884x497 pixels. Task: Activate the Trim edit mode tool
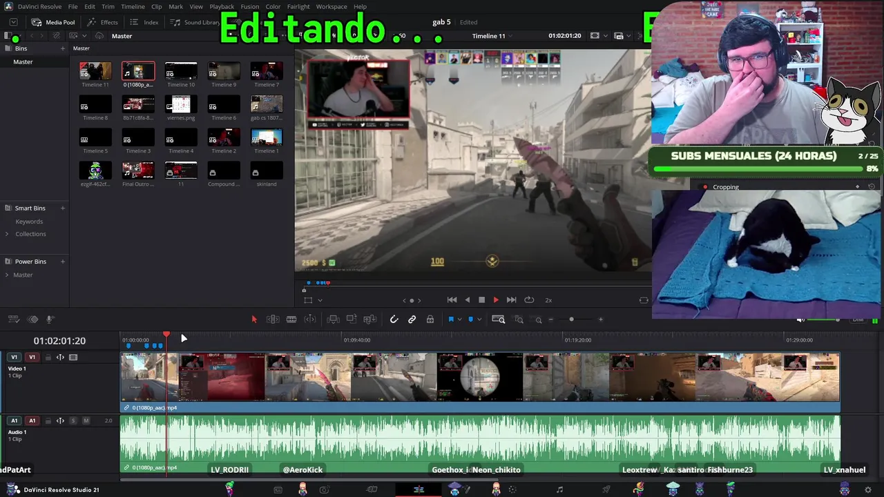273,319
